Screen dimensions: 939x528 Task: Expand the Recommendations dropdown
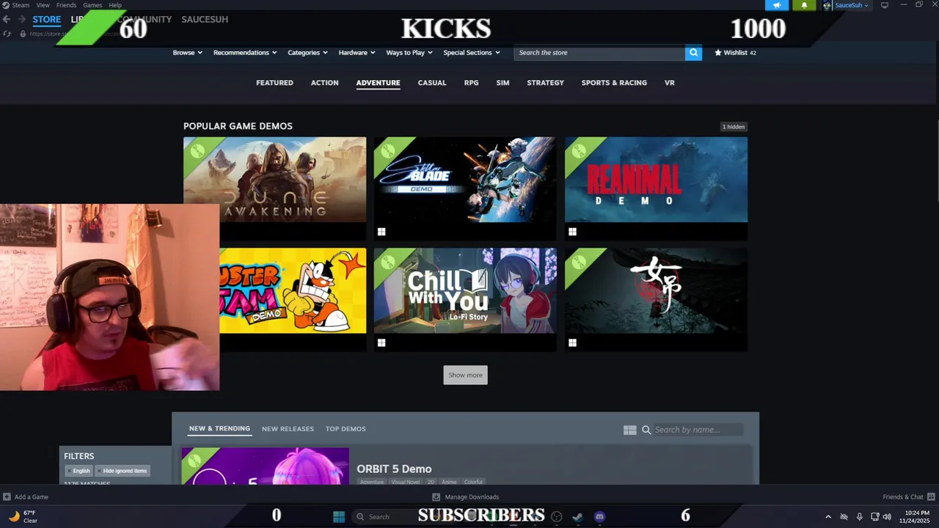245,53
